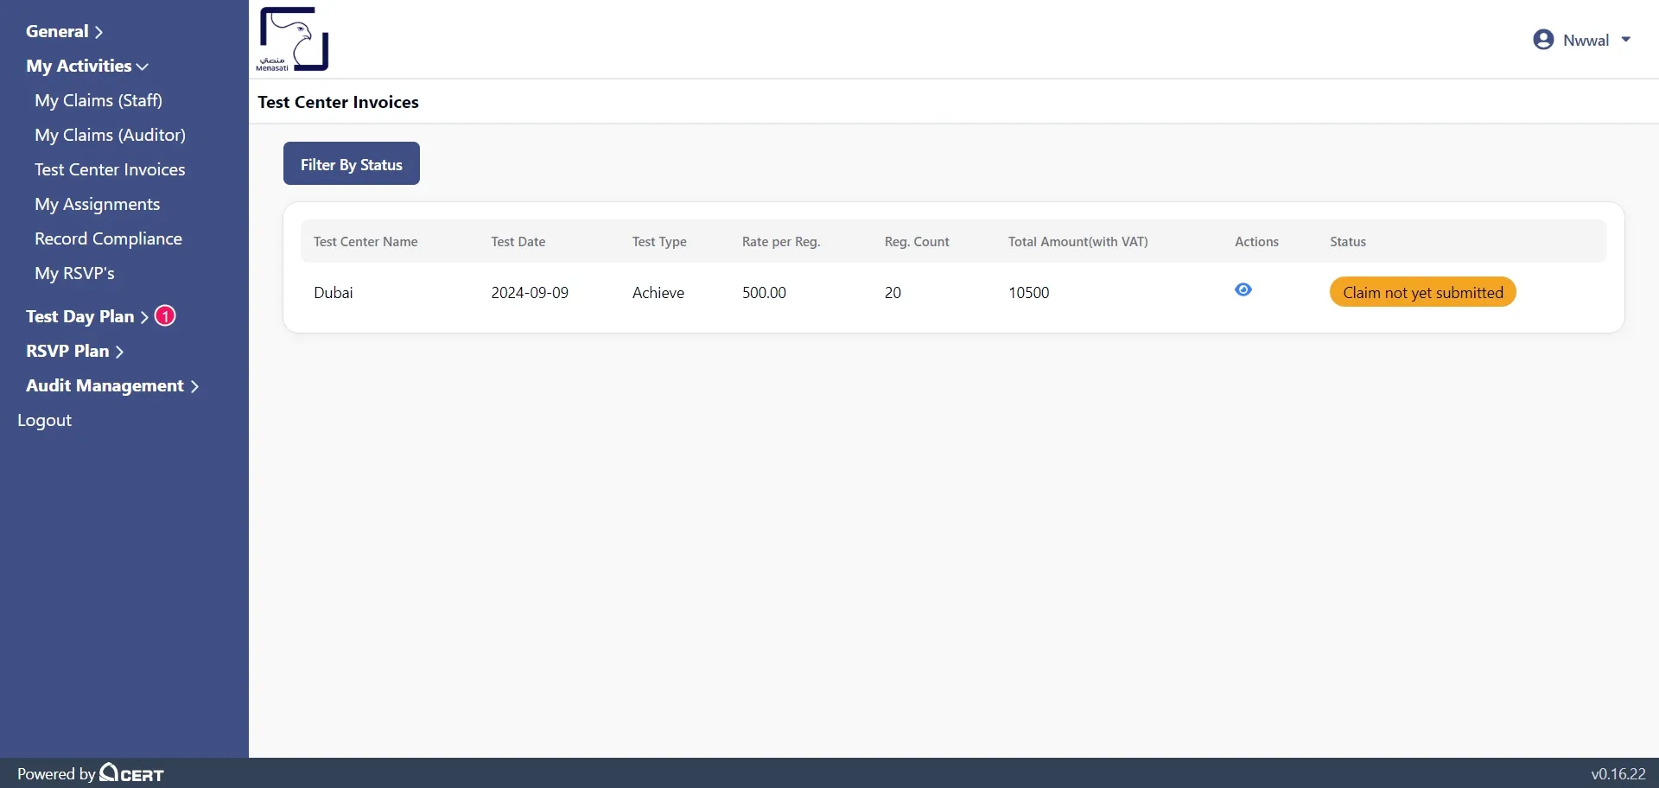
Task: Open the Filter By Status menu
Action: [x=351, y=163]
